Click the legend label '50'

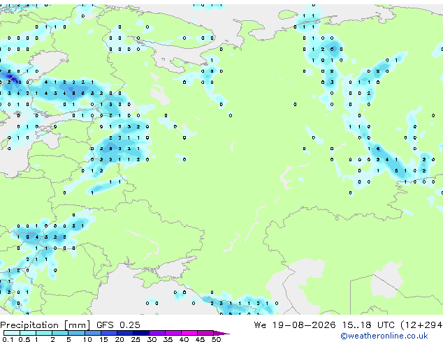point(216,339)
